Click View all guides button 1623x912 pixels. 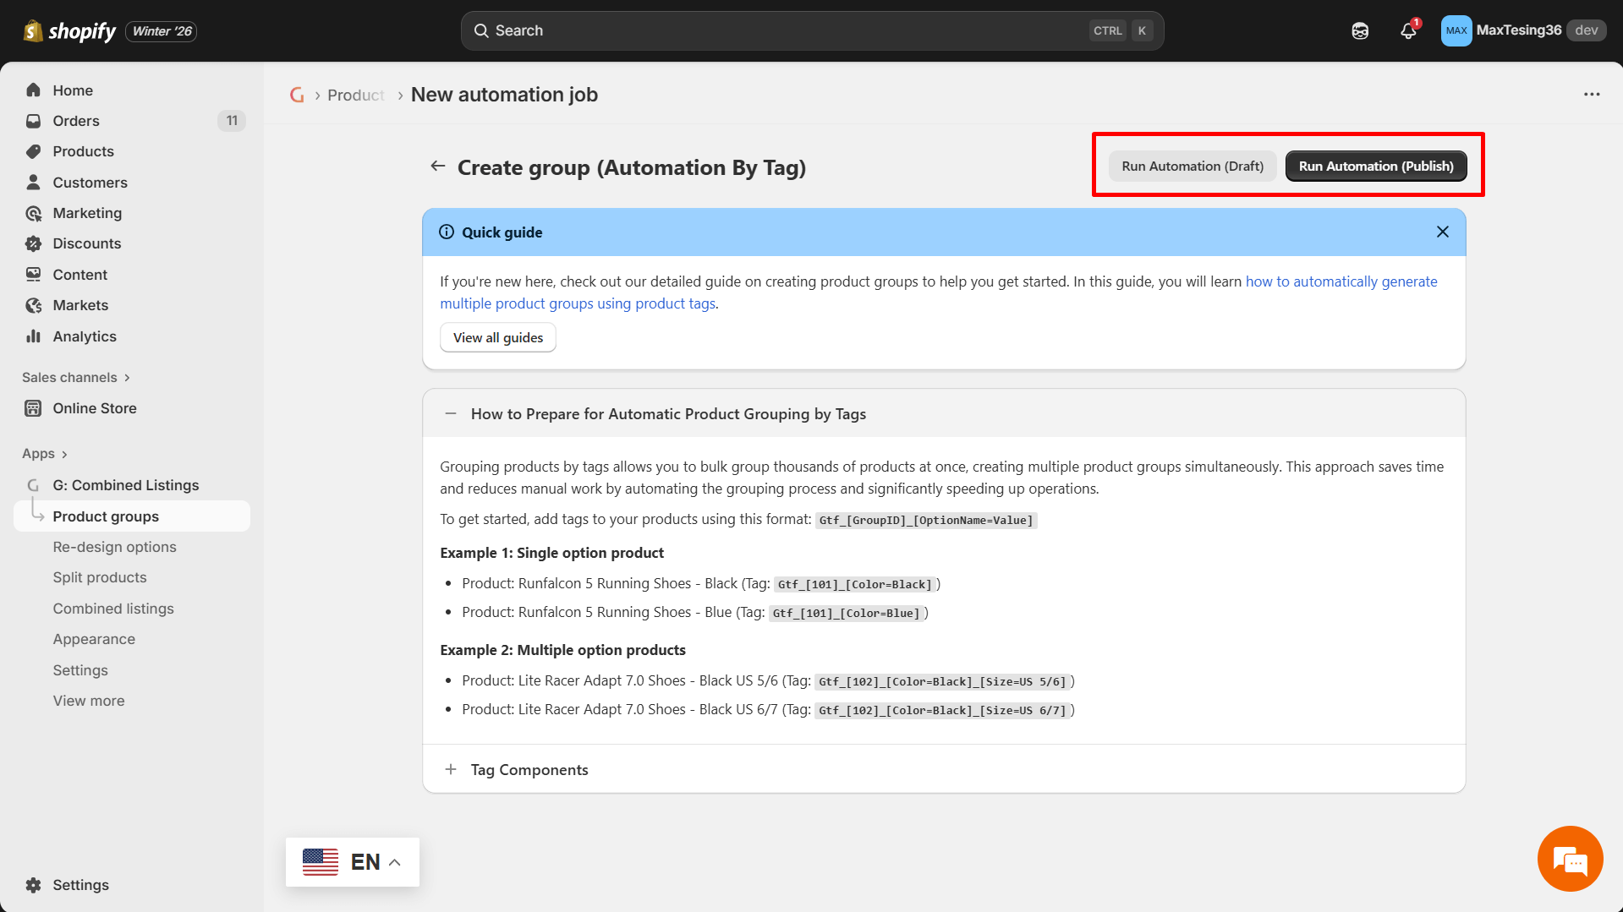[498, 337]
